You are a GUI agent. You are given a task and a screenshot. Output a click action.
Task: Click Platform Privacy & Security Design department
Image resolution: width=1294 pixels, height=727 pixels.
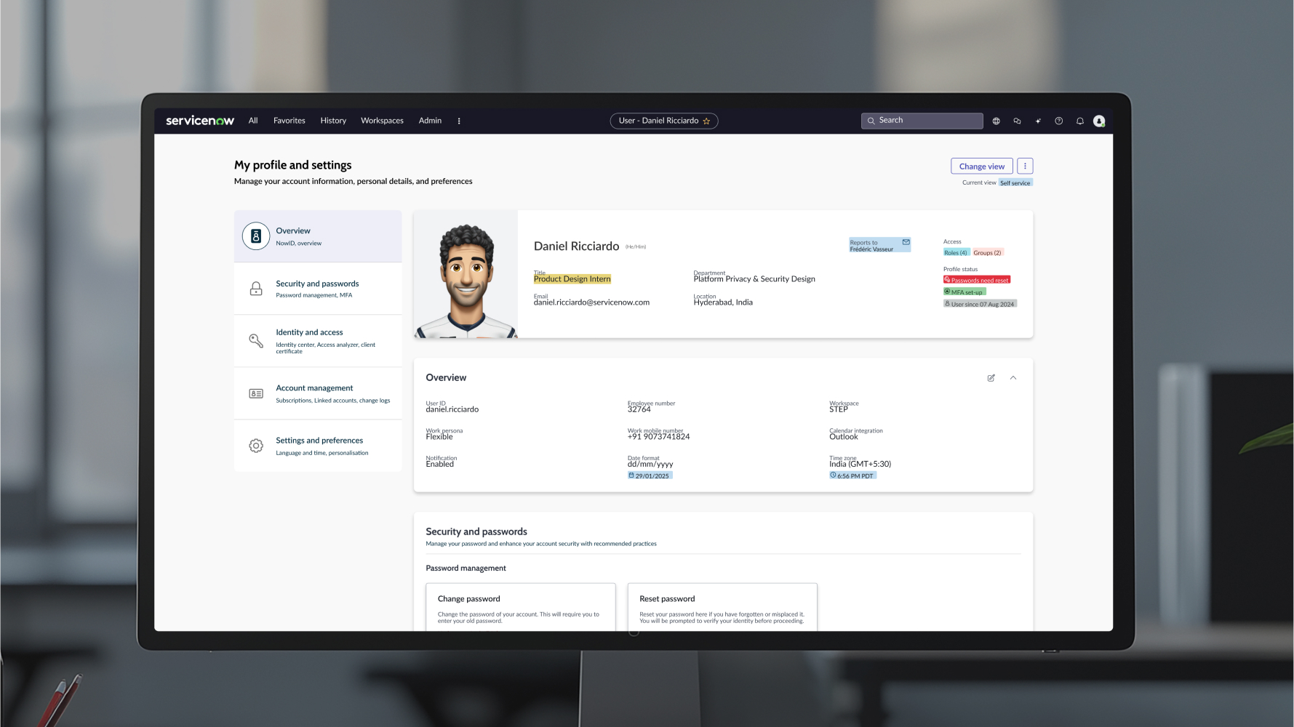pos(754,279)
